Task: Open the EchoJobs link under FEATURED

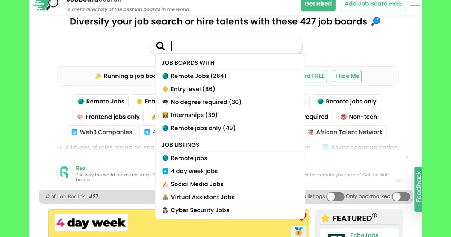Action: click(363, 234)
